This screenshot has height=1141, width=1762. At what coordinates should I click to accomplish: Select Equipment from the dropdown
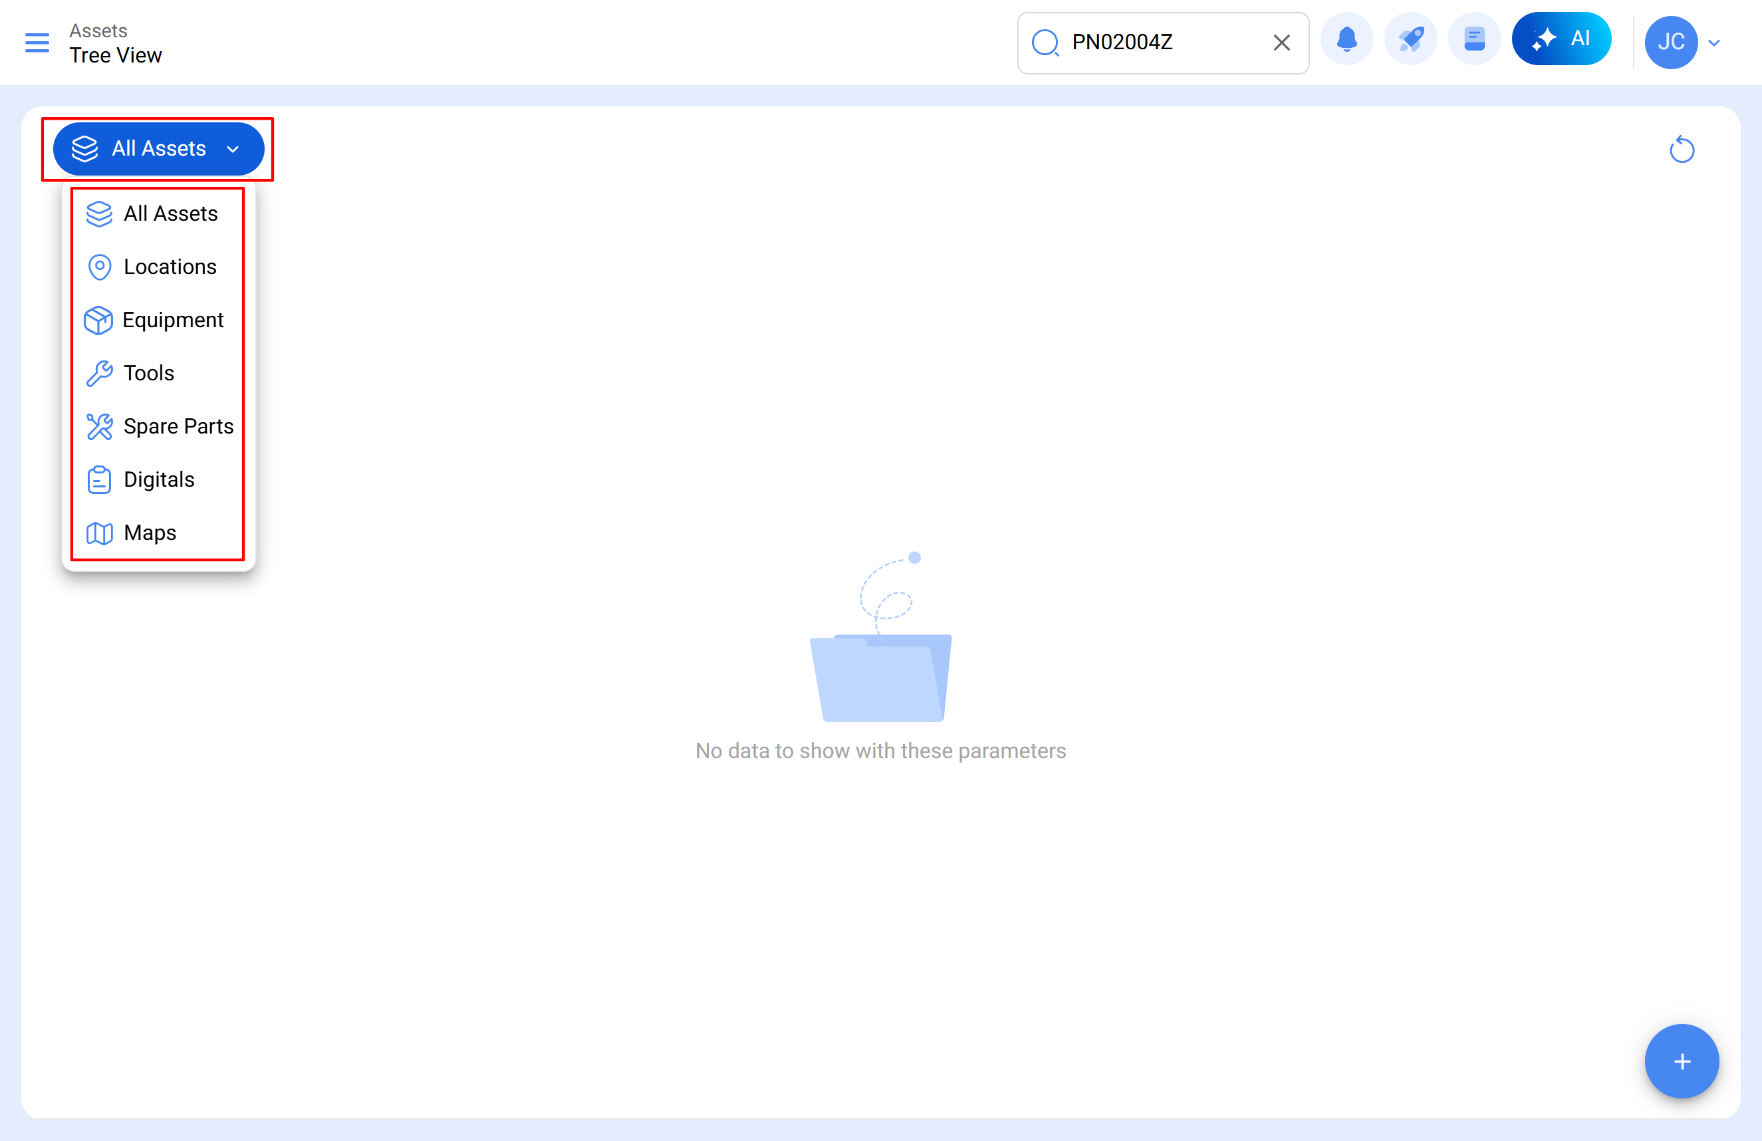click(172, 320)
